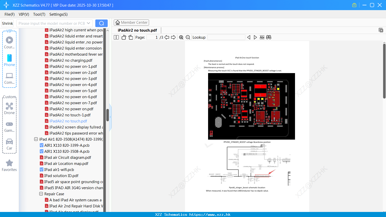Open AIR1 X110 820-3399-A.pcb
This screenshot has height=217, width=386.
click(67, 145)
